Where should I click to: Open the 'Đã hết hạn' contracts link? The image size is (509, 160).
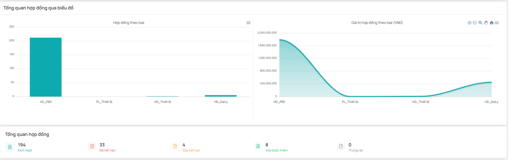(x=108, y=150)
